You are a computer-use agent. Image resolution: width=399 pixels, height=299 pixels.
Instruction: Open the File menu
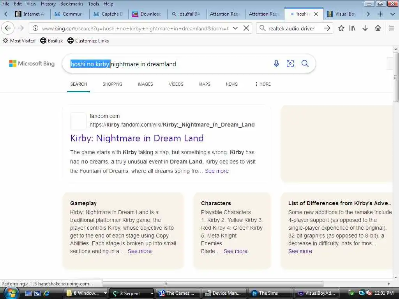[x=5, y=4]
